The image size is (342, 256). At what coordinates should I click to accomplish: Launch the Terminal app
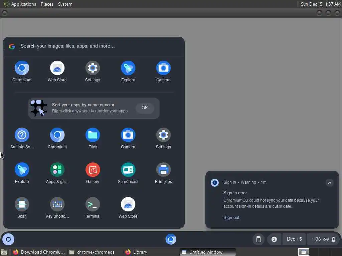(93, 208)
